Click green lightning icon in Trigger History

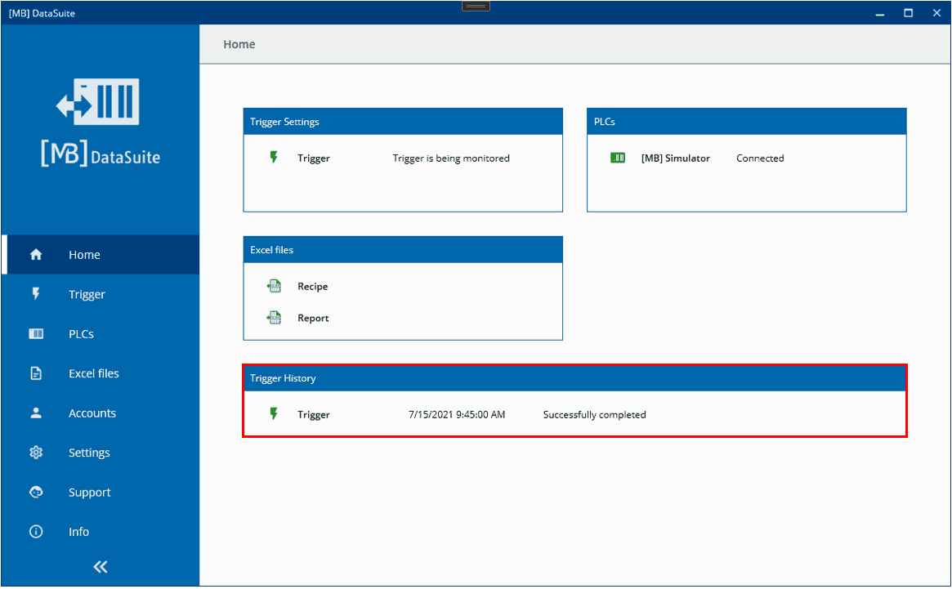pos(274,414)
